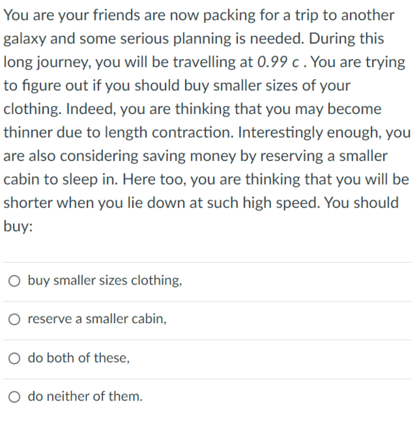Click the word 'buy:' ending the question
This screenshot has height=421, width=419.
point(18,226)
